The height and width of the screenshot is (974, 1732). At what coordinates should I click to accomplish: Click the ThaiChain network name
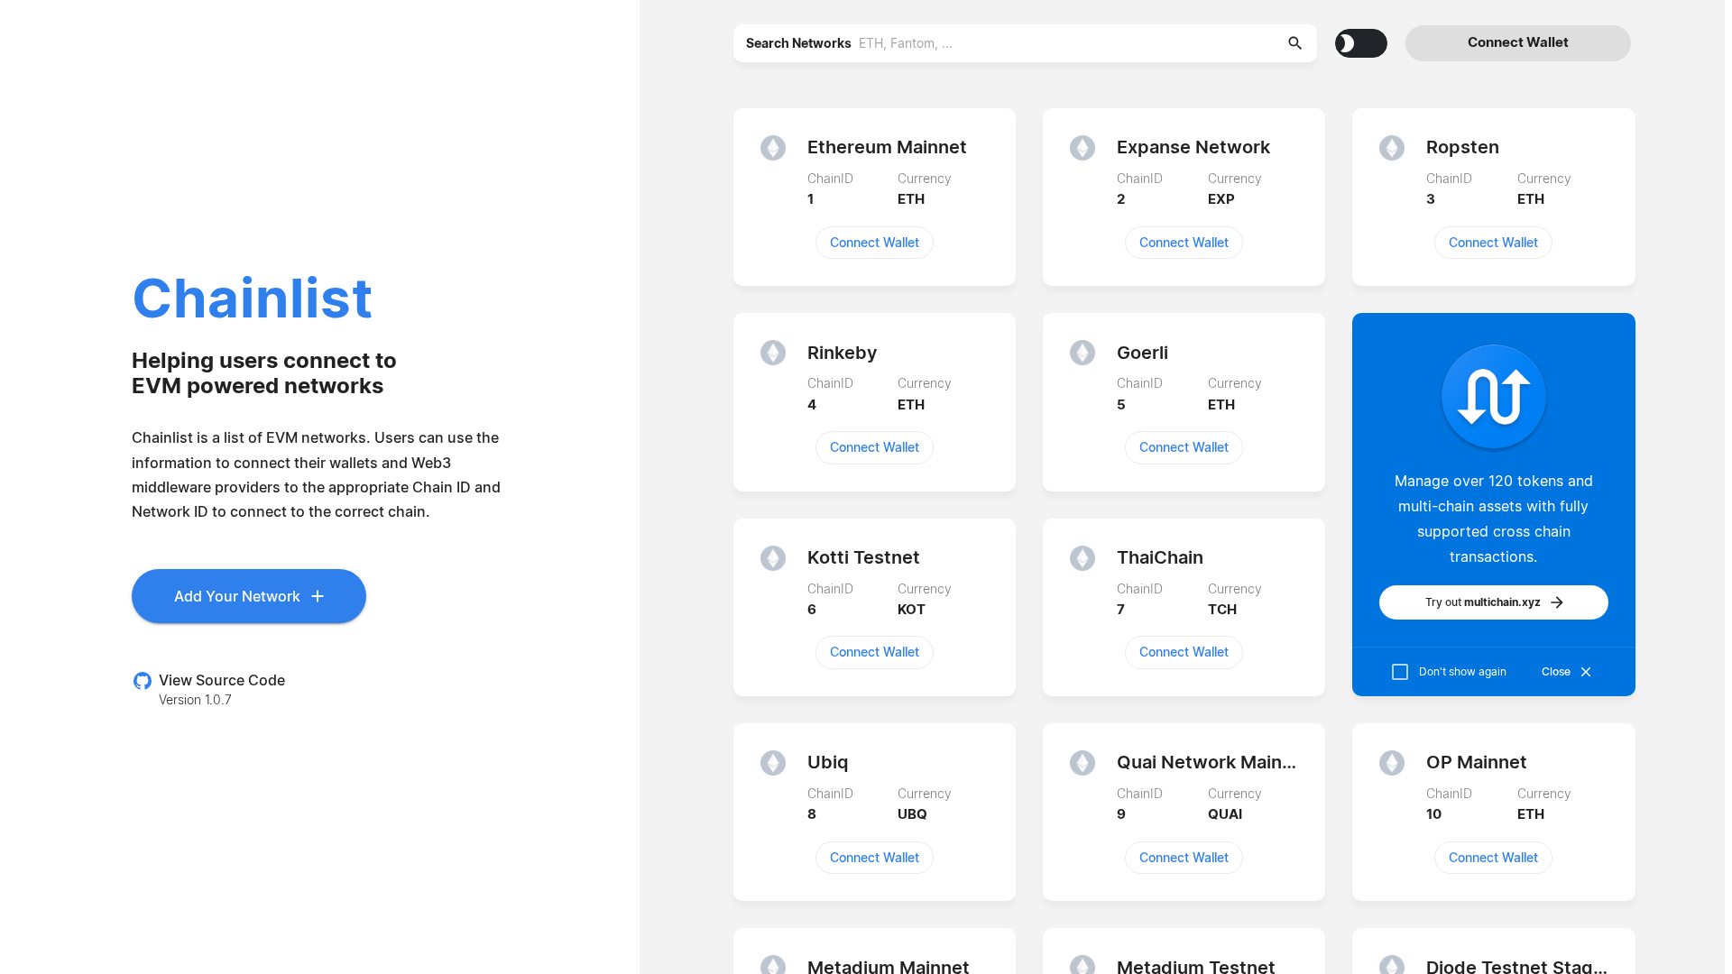1160,557
